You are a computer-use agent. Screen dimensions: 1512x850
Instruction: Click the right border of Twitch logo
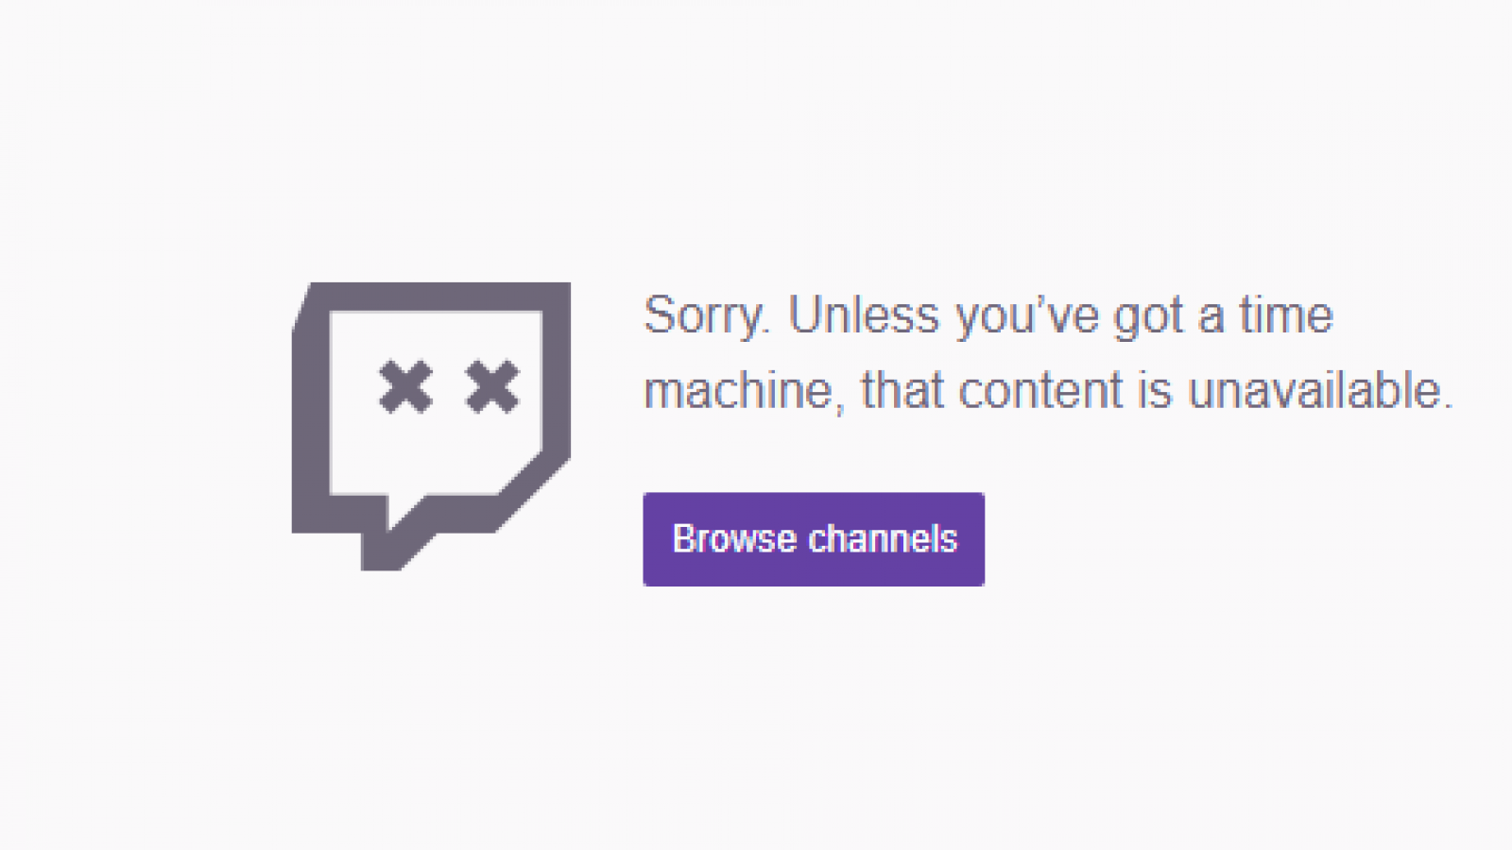click(x=557, y=378)
